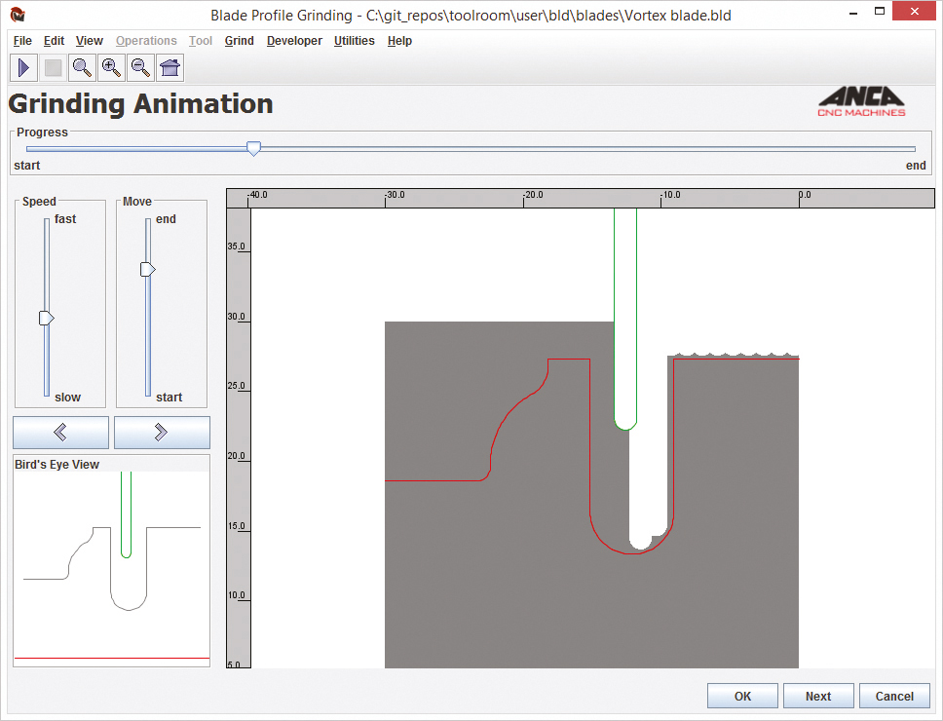Click the application icon in title bar
The height and width of the screenshot is (721, 943).
click(x=18, y=15)
